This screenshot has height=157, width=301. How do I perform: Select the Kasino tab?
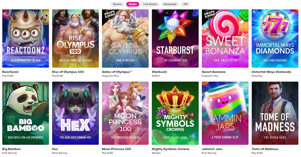(x=132, y=4)
